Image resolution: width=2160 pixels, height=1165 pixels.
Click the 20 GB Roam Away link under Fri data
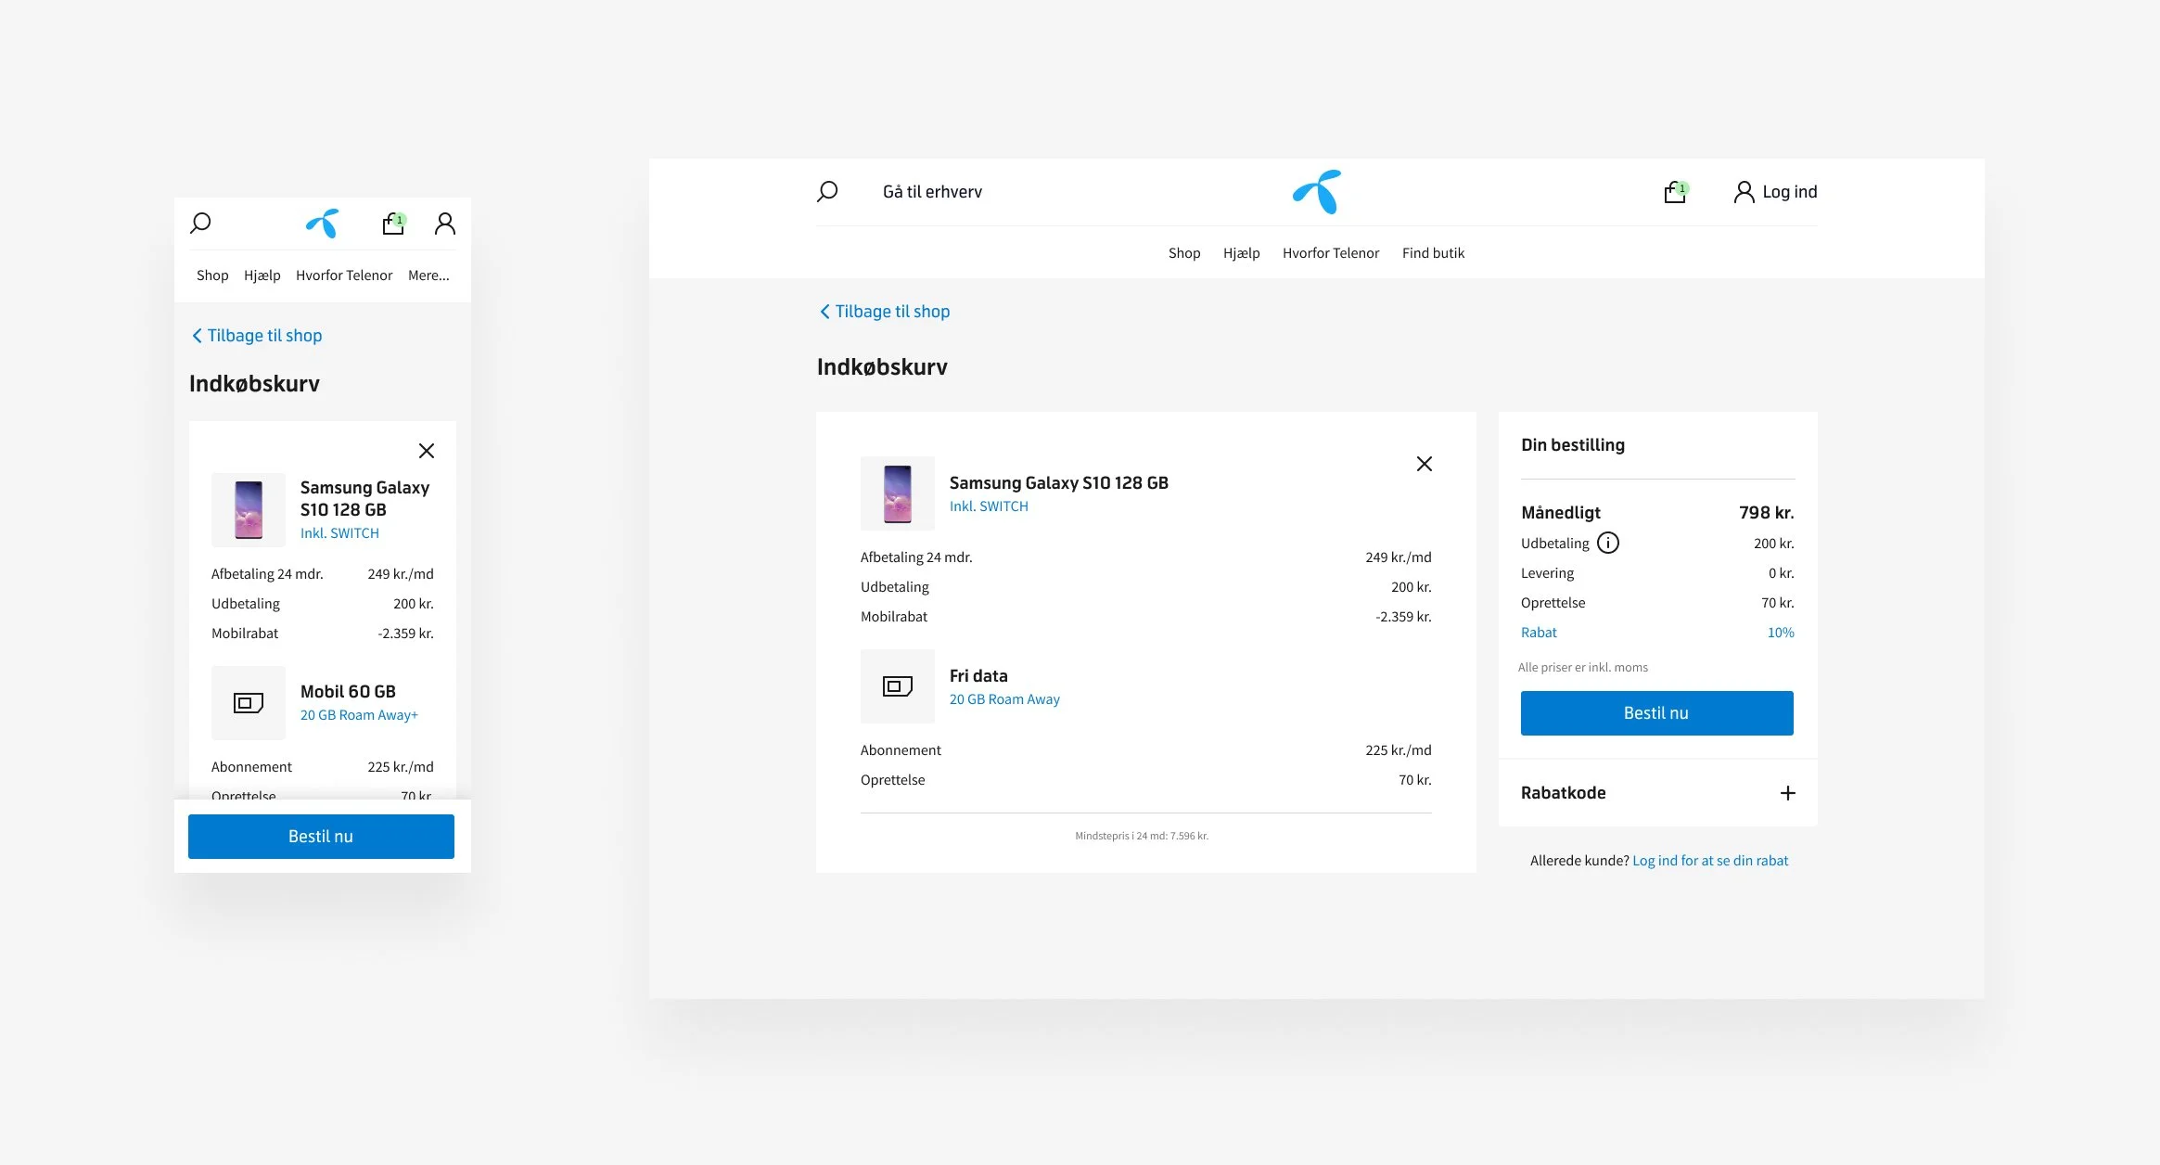click(1004, 699)
